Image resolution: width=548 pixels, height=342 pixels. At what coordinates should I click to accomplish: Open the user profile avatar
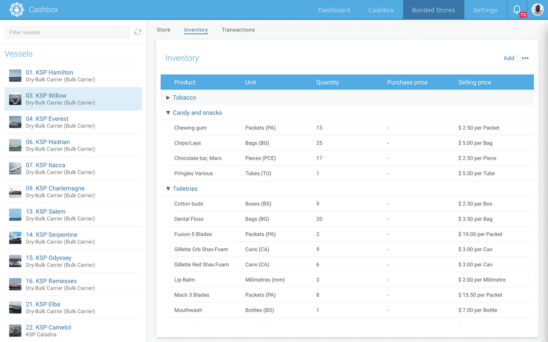537,10
